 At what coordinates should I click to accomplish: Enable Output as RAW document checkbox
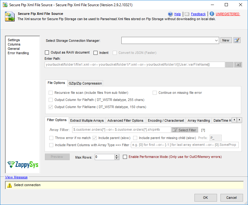47,52
